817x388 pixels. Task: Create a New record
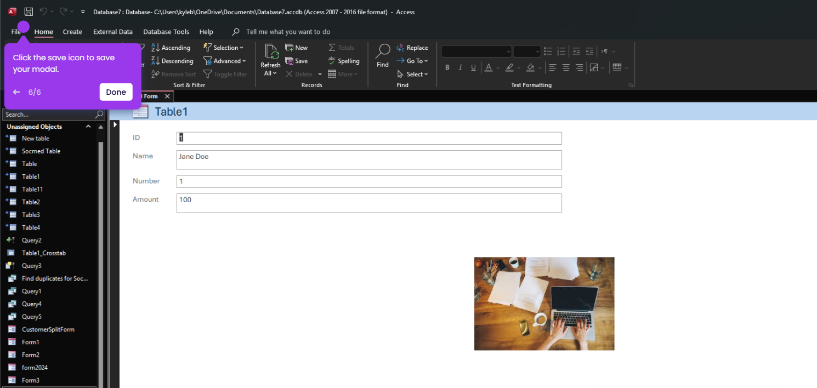coord(297,48)
